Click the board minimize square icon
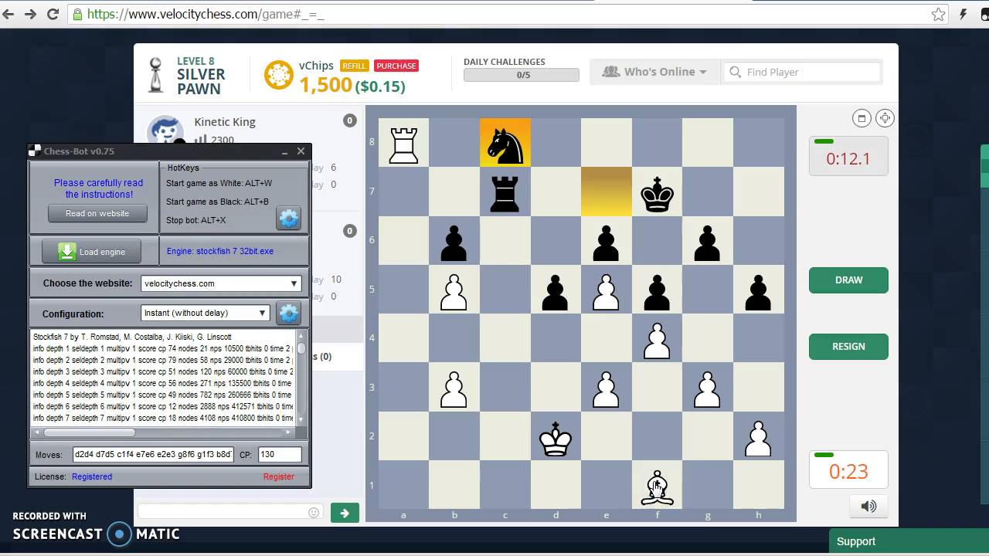Image resolution: width=989 pixels, height=556 pixels. pos(862,118)
